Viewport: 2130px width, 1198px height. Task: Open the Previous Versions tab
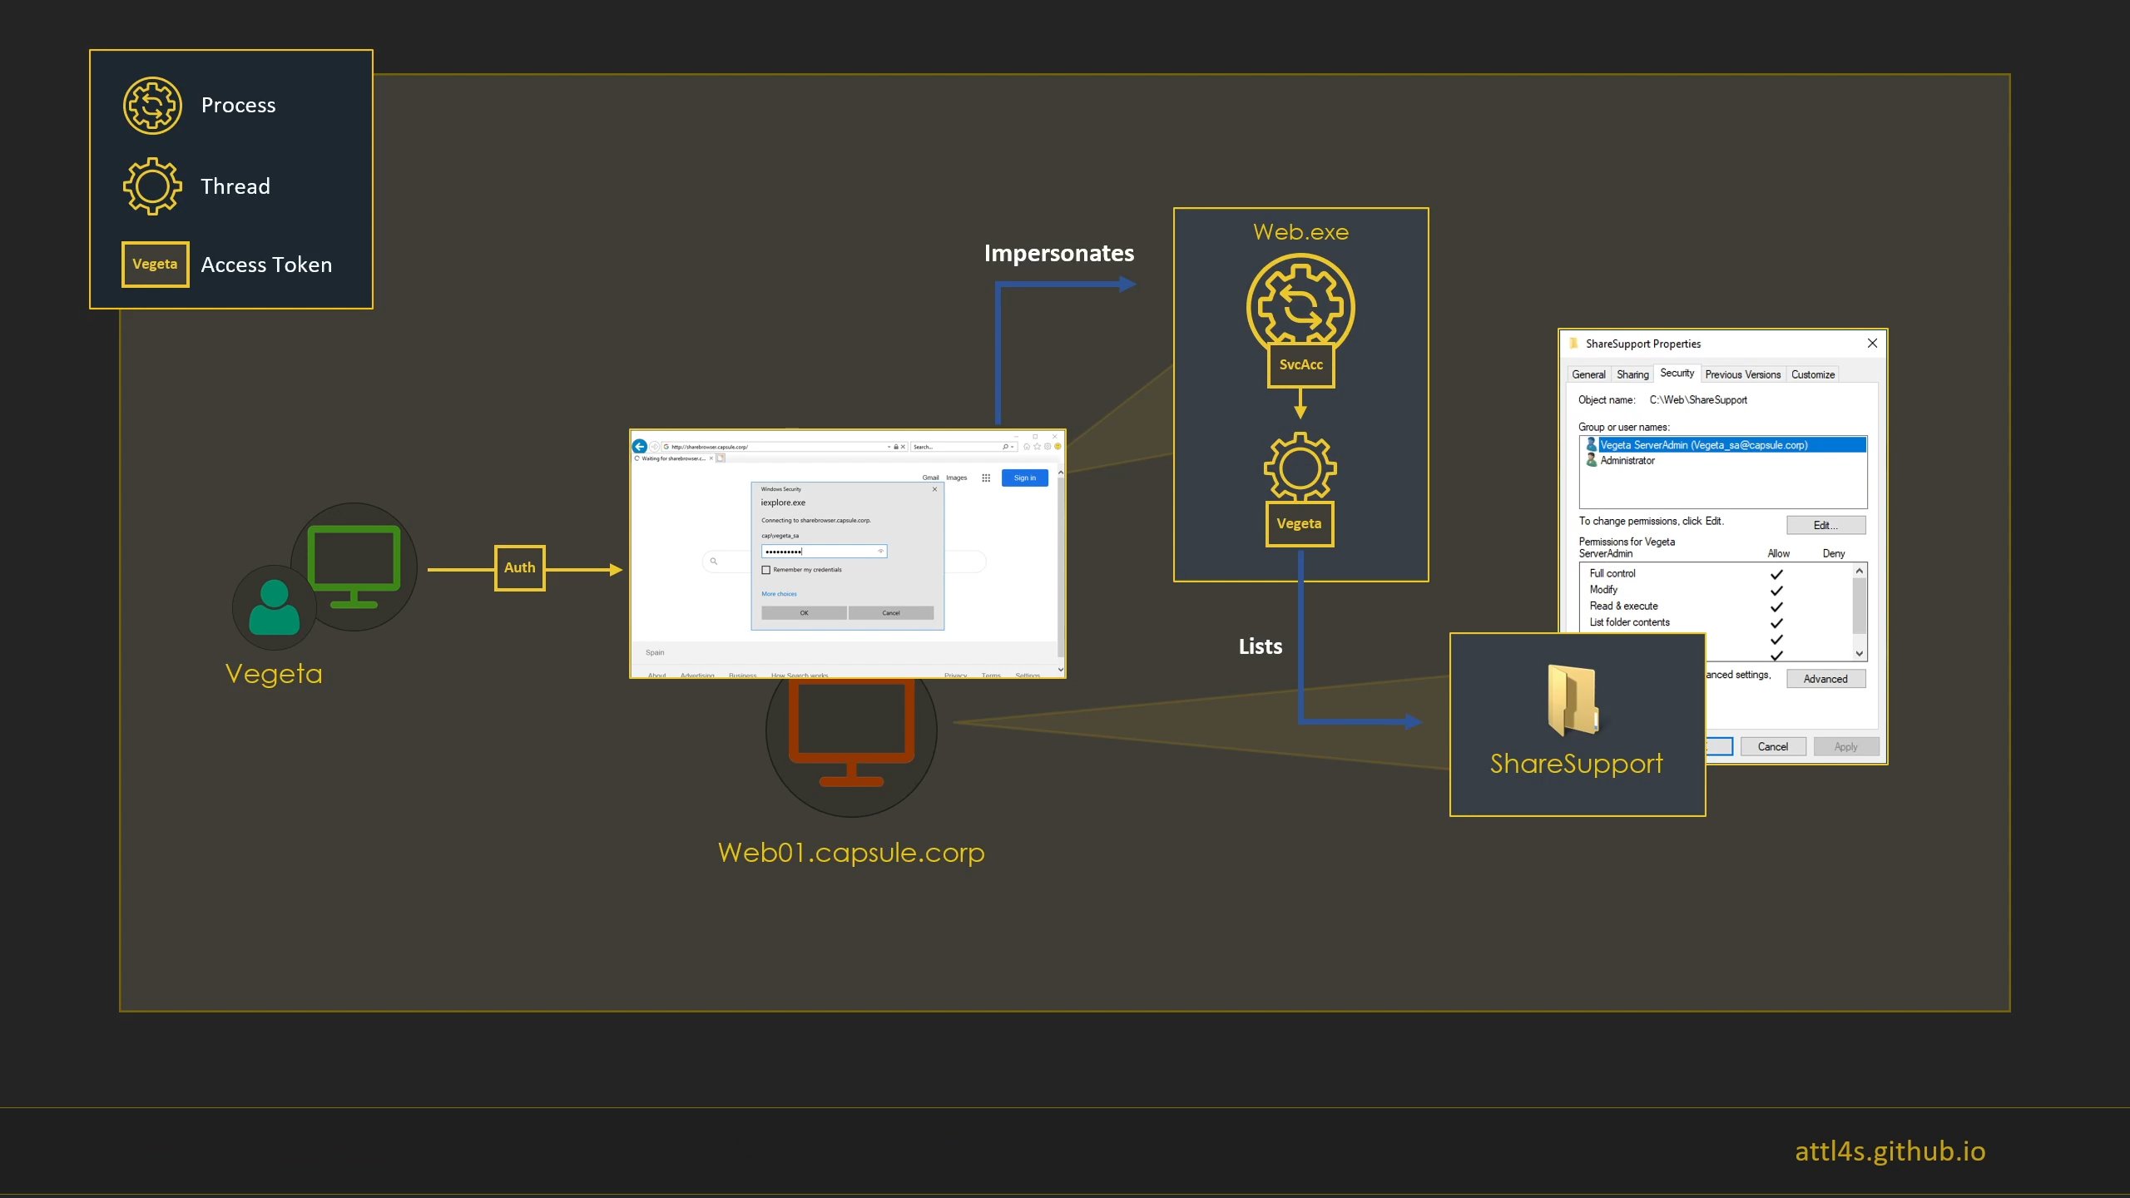pos(1742,374)
